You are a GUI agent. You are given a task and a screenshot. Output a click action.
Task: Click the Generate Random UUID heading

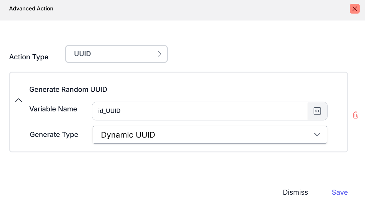pyautogui.click(x=68, y=90)
